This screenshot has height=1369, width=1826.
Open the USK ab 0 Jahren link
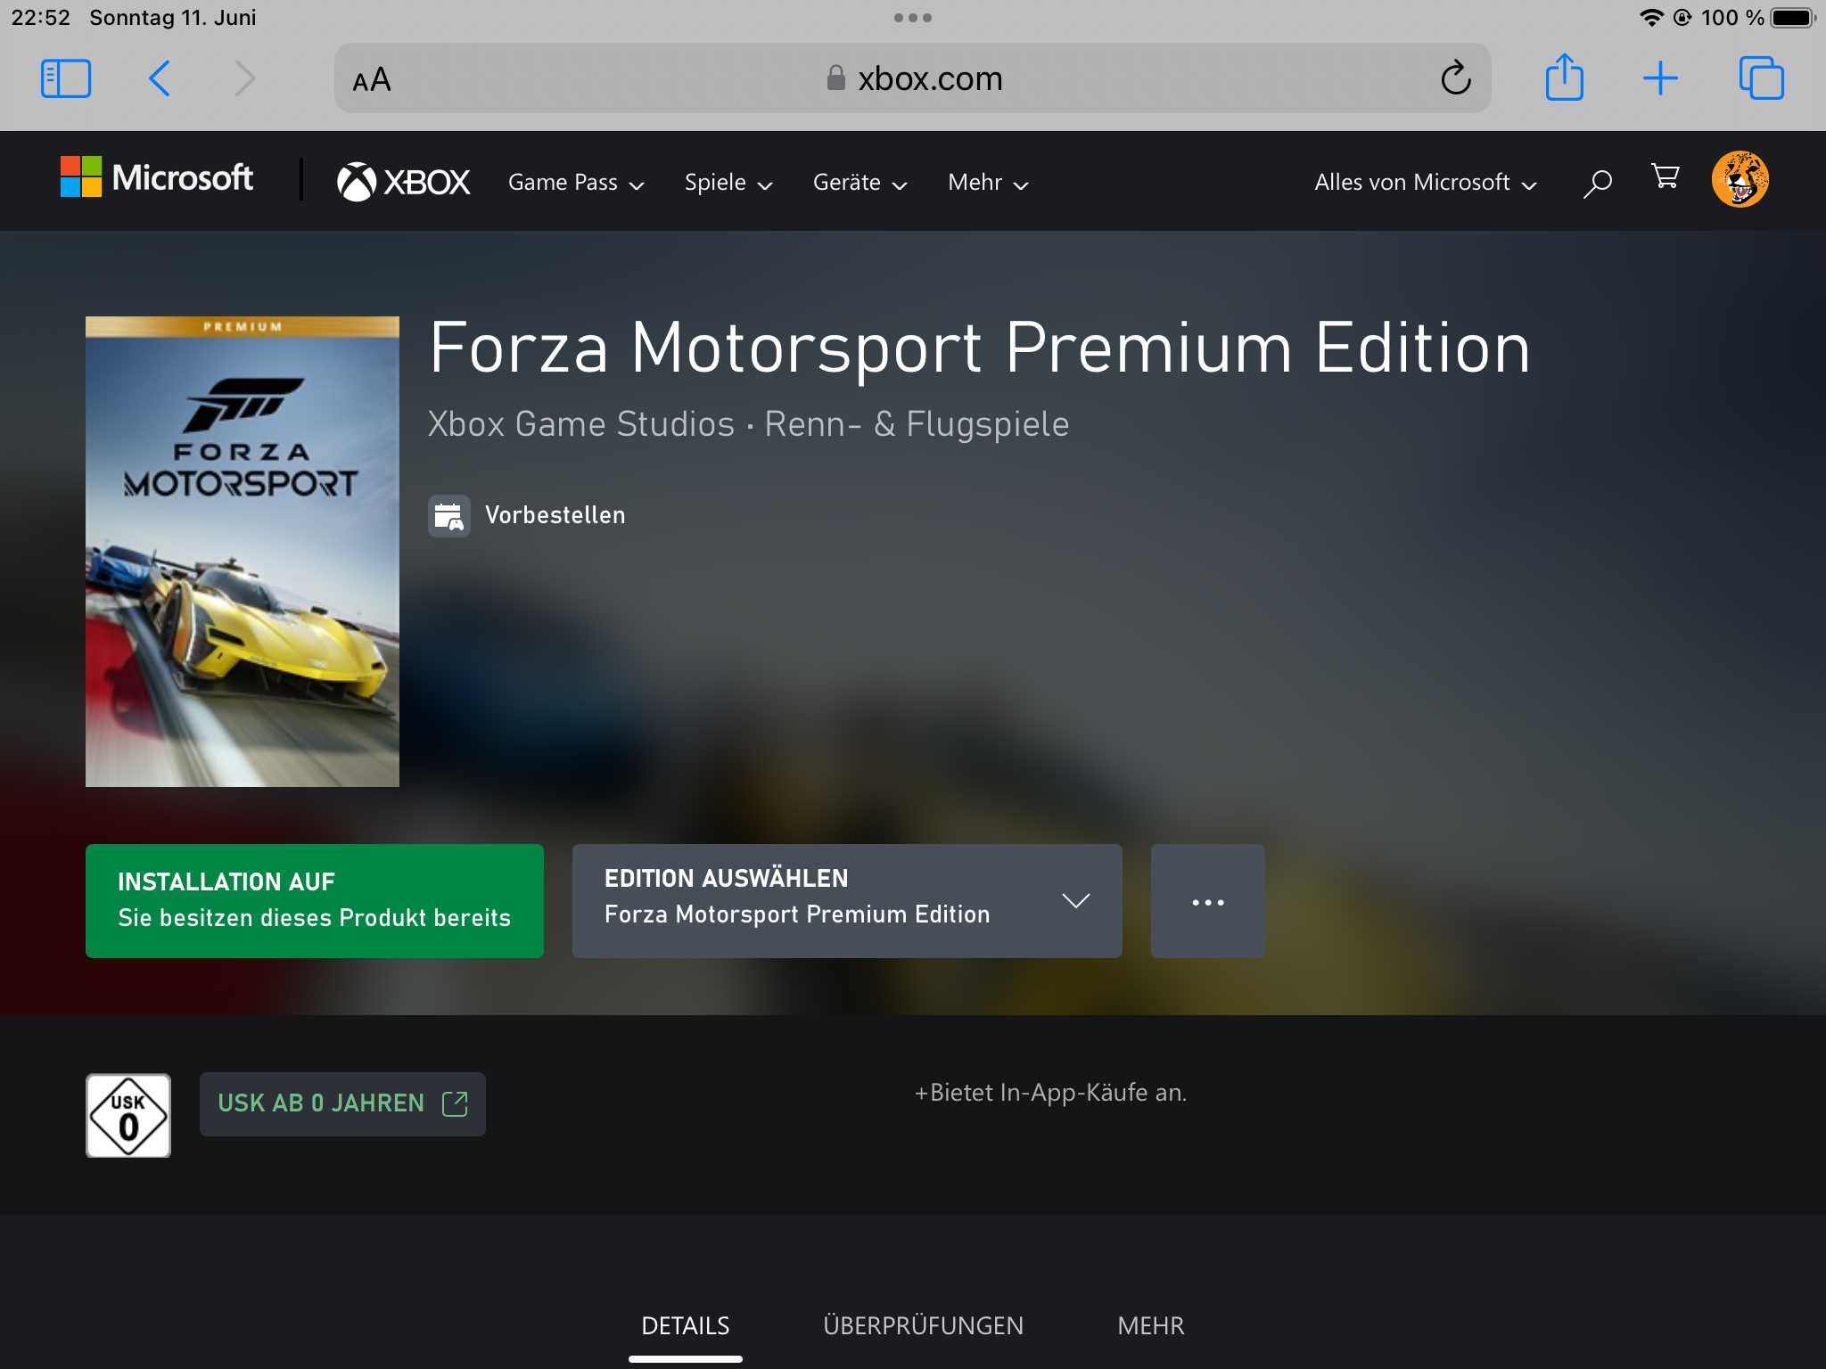coord(342,1103)
